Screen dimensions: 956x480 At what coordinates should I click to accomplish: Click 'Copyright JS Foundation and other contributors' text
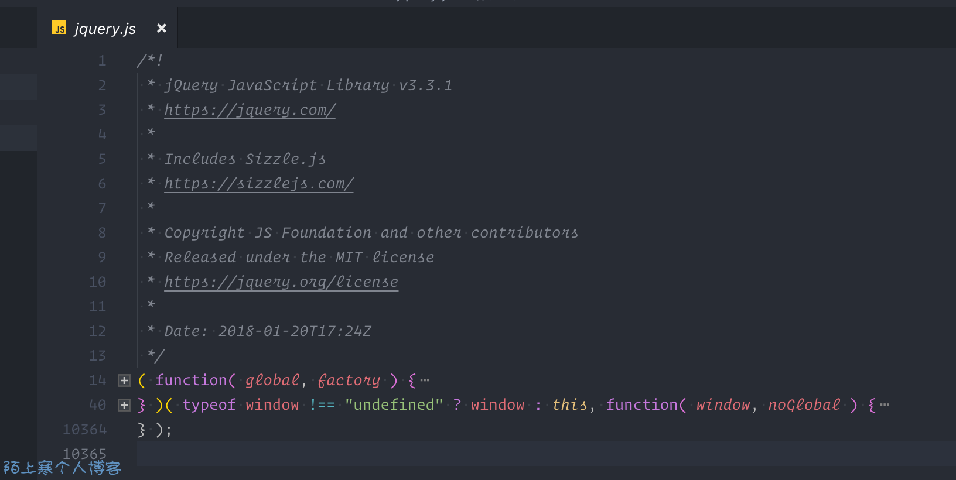point(371,233)
